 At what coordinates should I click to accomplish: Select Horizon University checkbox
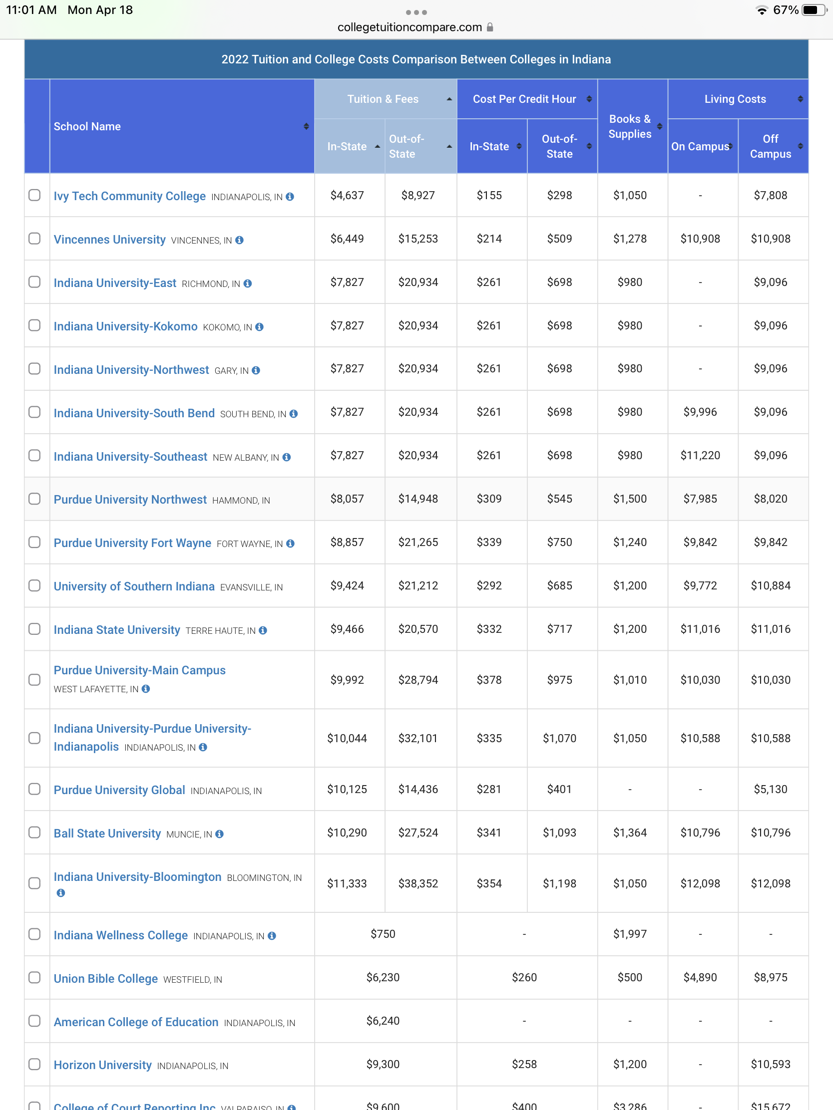click(34, 1065)
